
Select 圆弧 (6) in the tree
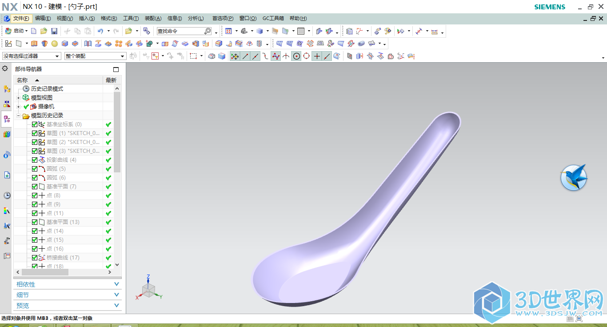[56, 178]
